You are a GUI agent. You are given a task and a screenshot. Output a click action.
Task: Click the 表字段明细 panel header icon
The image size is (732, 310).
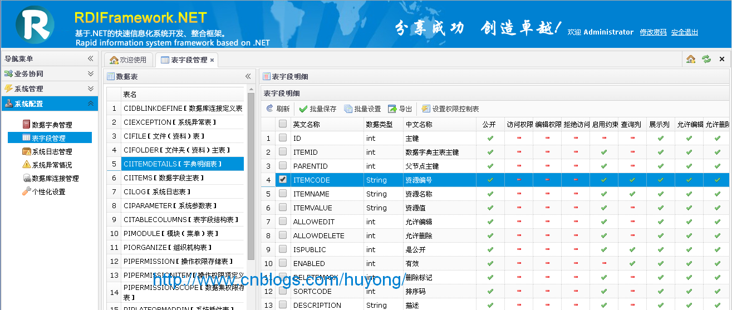coord(267,76)
